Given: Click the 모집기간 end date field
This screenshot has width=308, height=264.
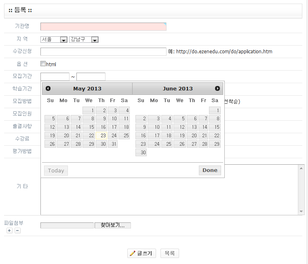Looking at the screenshot, I should [91, 77].
